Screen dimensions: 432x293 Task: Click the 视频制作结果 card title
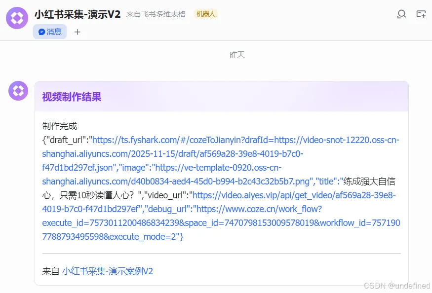click(72, 97)
